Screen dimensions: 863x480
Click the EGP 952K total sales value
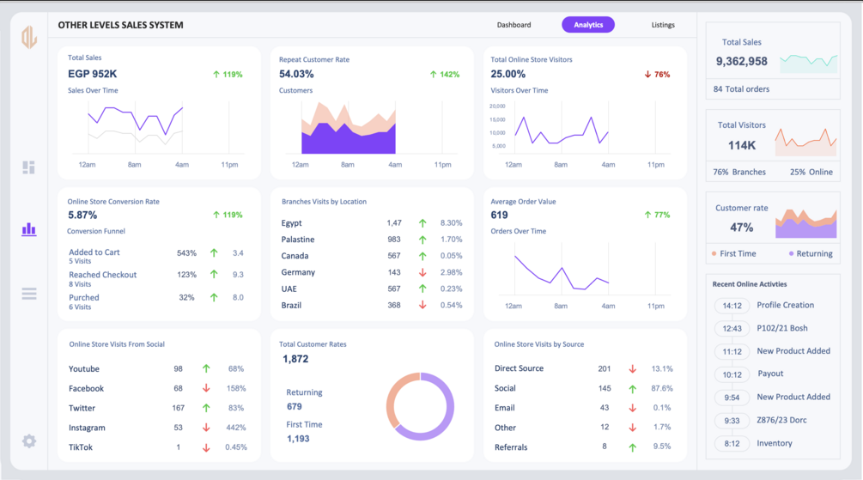[x=93, y=74]
